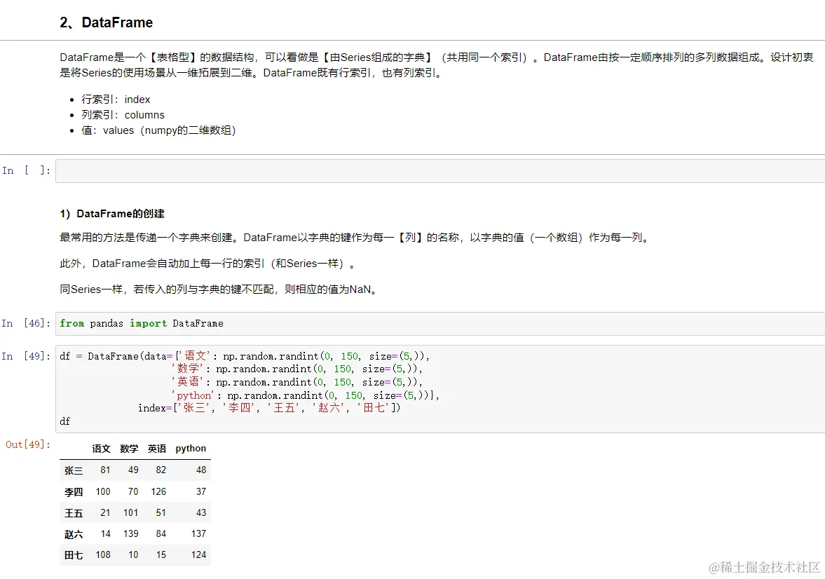825x579 pixels.
Task: Click the value 81 in 张三 row
Action: coord(105,470)
